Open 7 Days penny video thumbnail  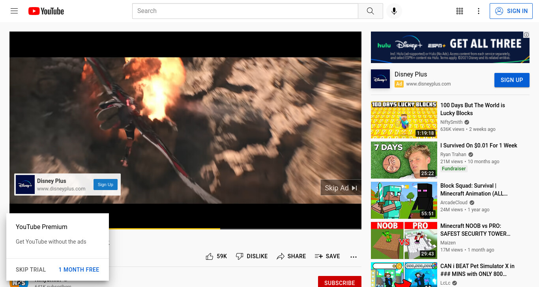[x=404, y=160]
